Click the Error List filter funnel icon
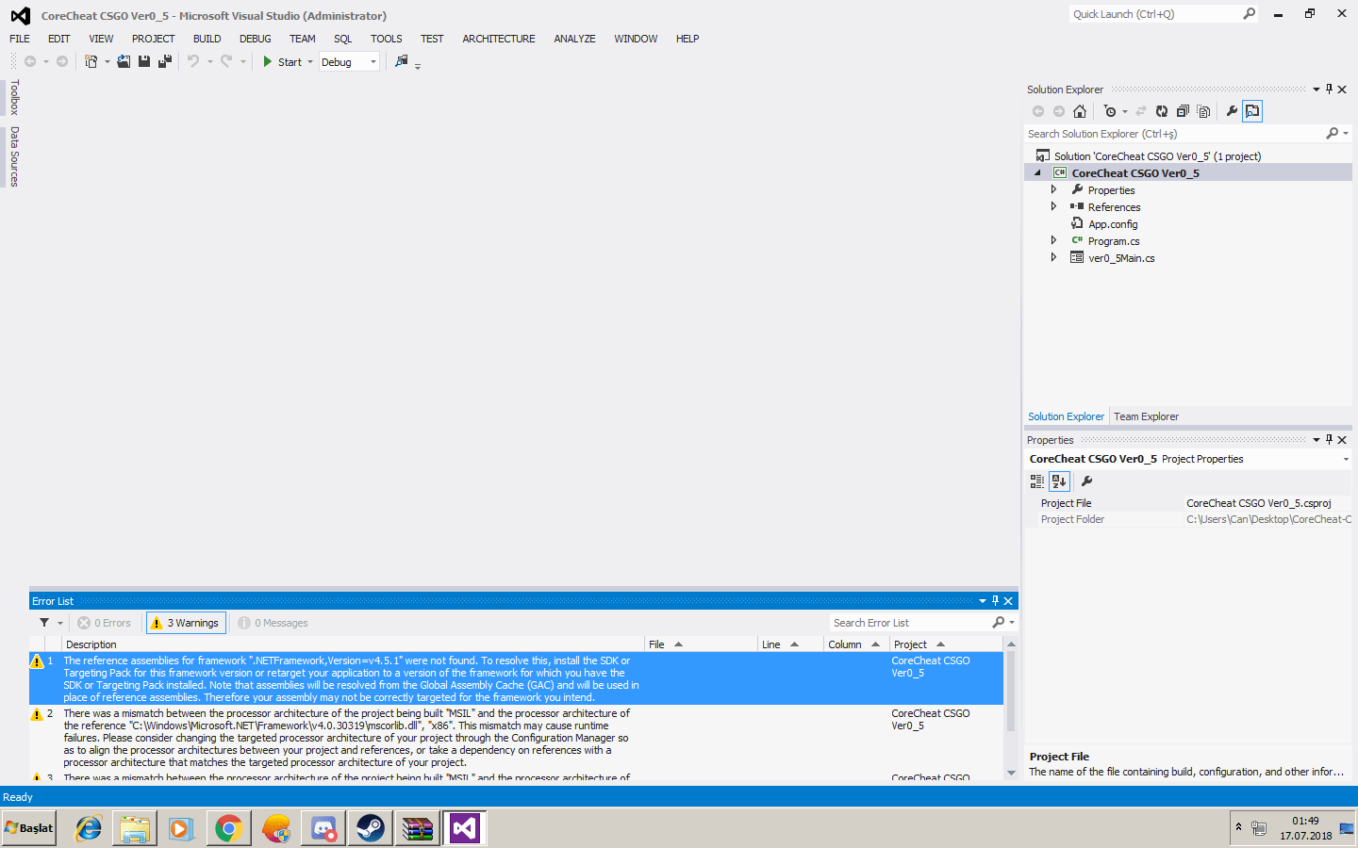The height and width of the screenshot is (848, 1358). click(44, 623)
